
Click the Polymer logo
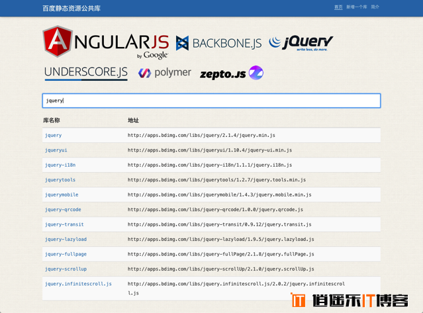coord(165,73)
